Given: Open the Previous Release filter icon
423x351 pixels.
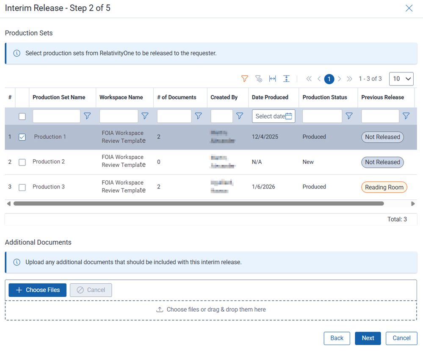Looking at the screenshot, I should coord(406,116).
